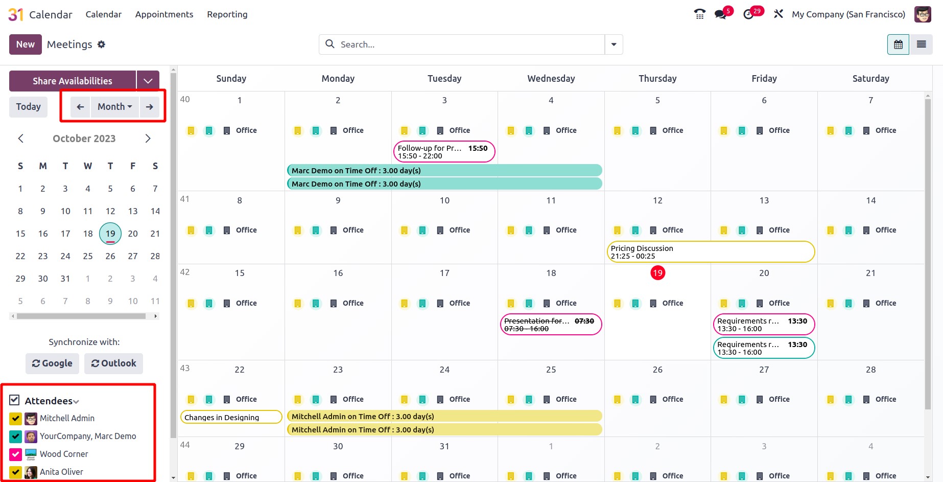Viewport: 943px width, 482px height.
Task: Open search options dropdown toggle
Action: 614,44
